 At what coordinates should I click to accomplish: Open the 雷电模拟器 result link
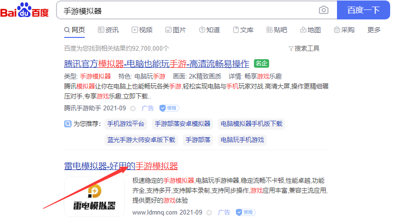coord(121,166)
